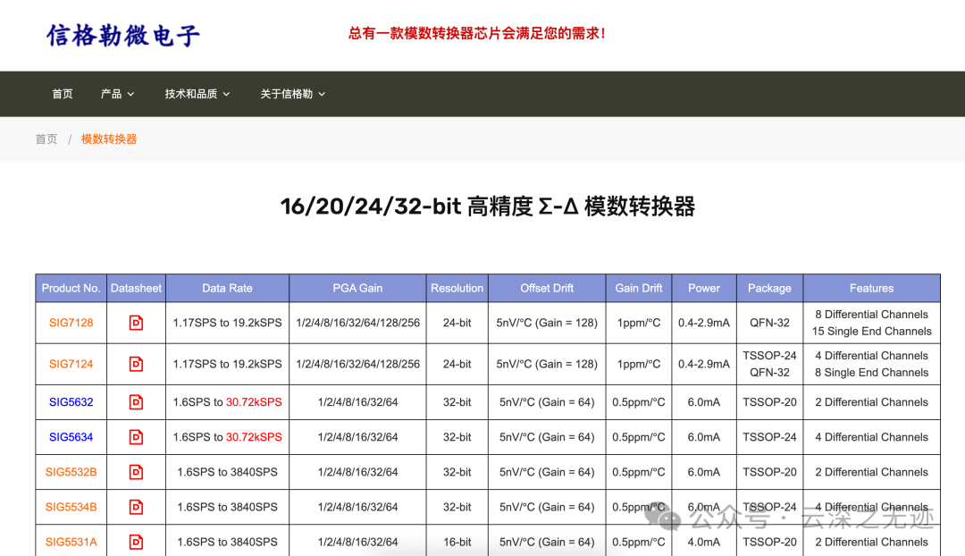965x556 pixels.
Task: Open the SIG5632 datasheet PDF icon
Action: (x=136, y=402)
